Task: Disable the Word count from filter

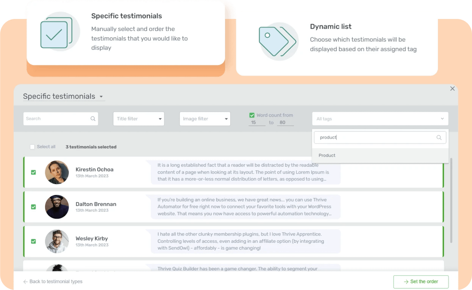Action: coord(252,115)
